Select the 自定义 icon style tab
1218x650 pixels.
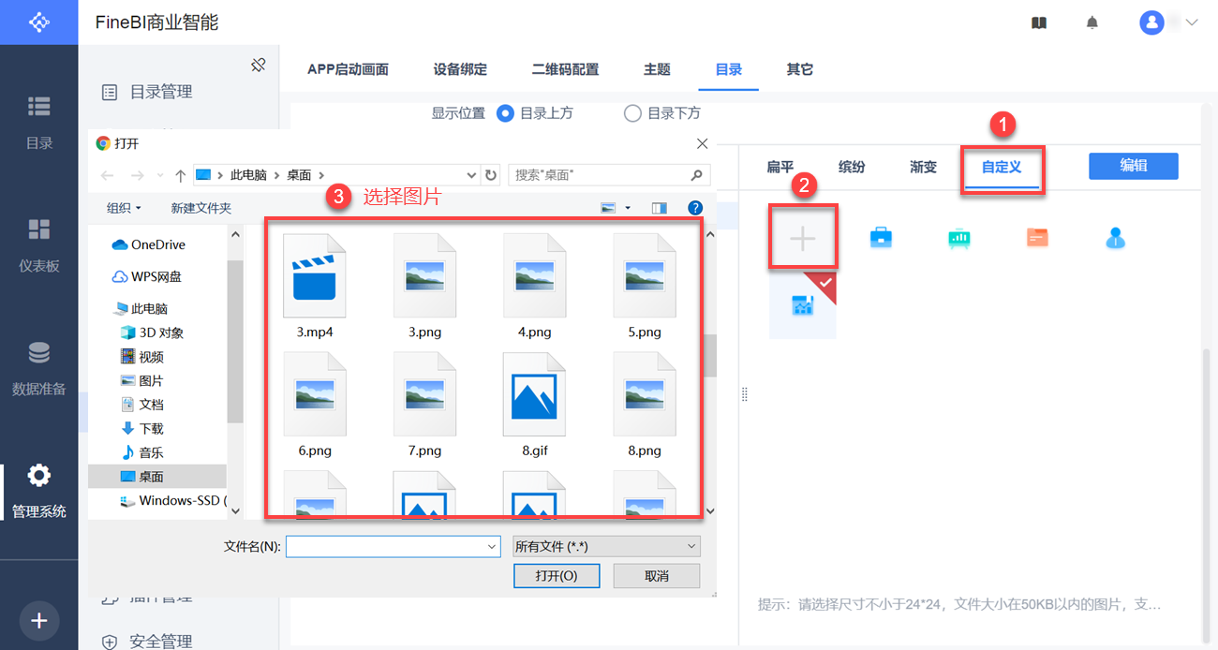click(x=1002, y=167)
